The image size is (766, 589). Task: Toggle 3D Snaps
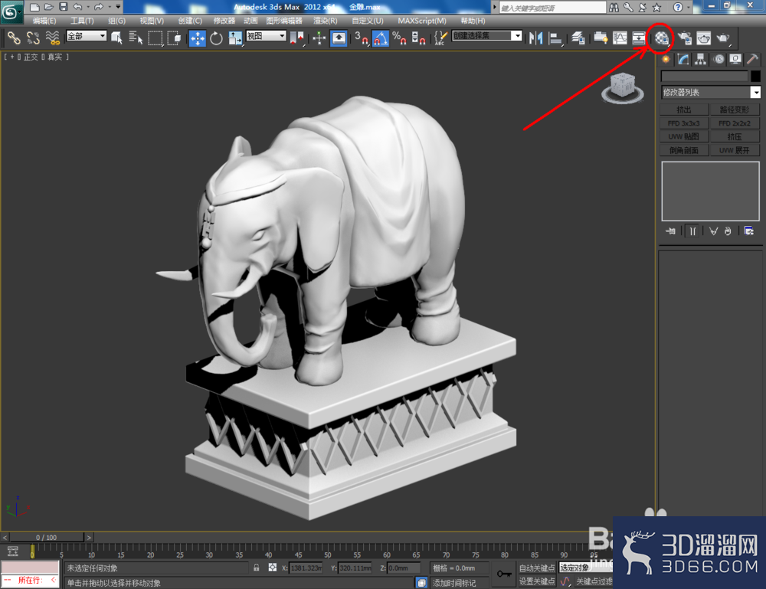click(x=362, y=38)
